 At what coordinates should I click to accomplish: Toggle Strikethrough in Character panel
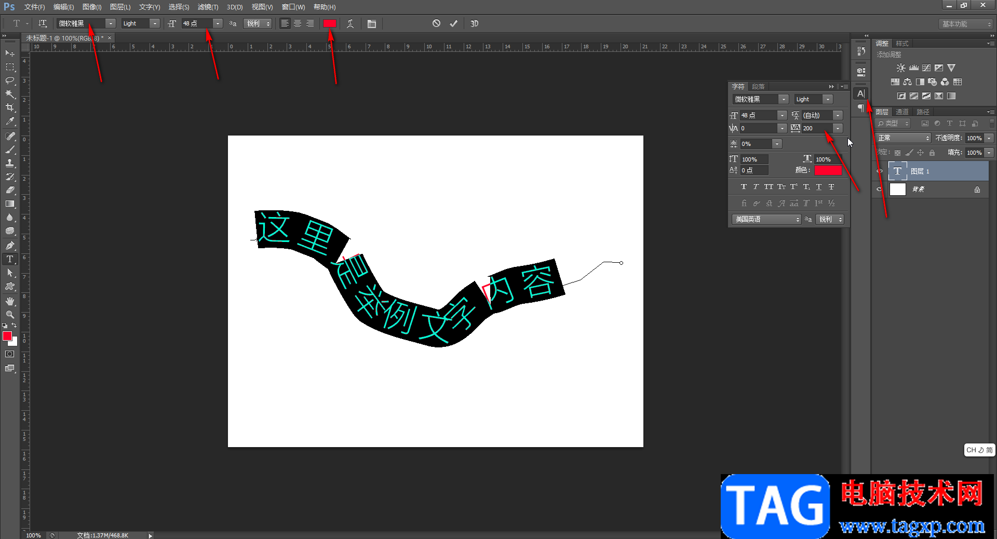coord(831,186)
